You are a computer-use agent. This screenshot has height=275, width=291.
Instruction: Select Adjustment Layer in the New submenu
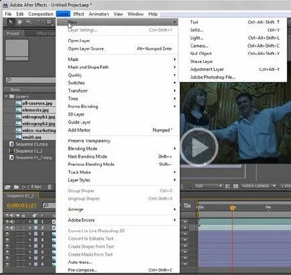click(x=207, y=69)
